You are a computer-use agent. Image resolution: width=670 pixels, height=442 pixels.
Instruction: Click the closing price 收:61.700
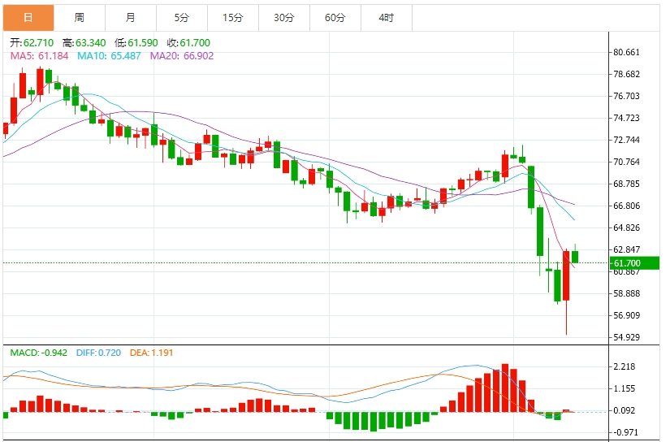(188, 43)
